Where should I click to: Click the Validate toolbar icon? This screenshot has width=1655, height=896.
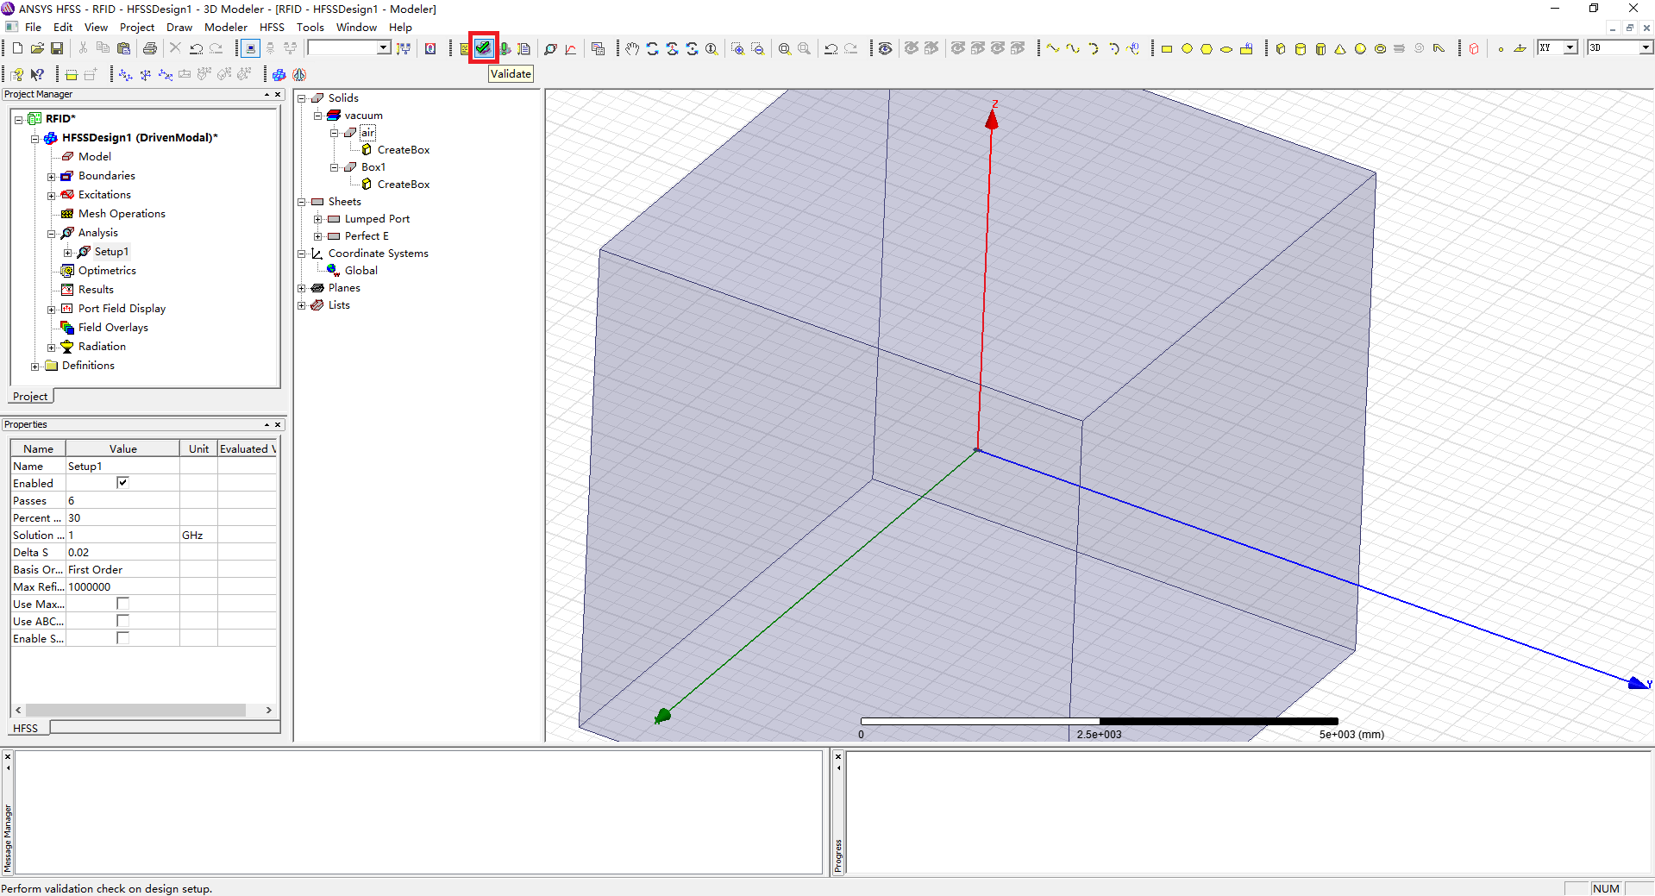click(483, 48)
